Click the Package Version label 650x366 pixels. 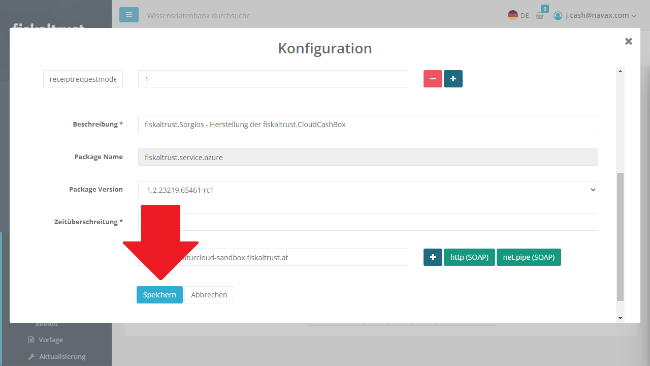pyautogui.click(x=96, y=189)
